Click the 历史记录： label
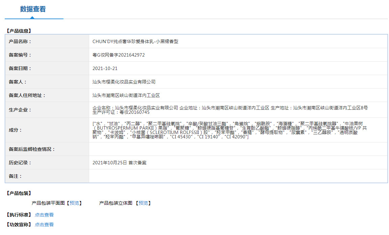This screenshot has height=235, width=389. (20, 163)
